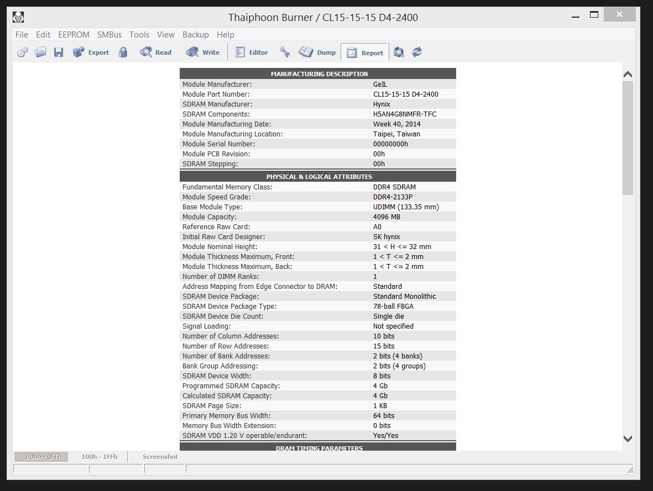Click the Reference Raw Card label
The image size is (653, 491).
(216, 227)
